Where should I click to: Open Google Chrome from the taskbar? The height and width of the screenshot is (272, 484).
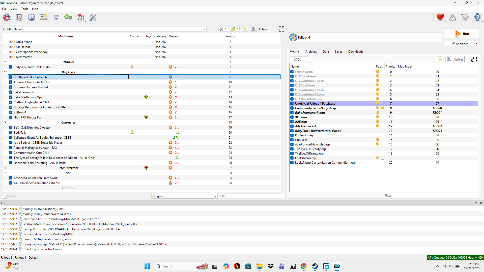click(304, 266)
